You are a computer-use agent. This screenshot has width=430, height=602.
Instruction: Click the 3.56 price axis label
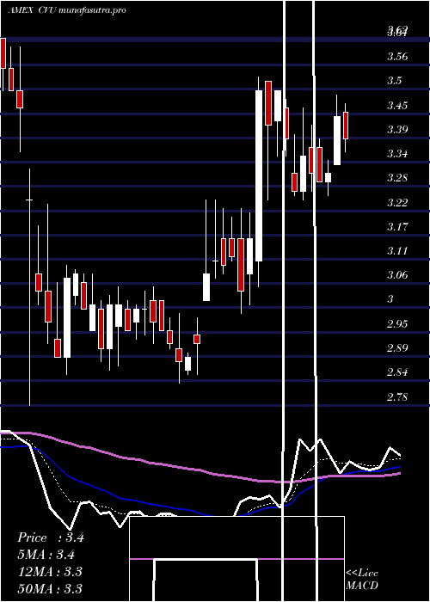pyautogui.click(x=397, y=57)
